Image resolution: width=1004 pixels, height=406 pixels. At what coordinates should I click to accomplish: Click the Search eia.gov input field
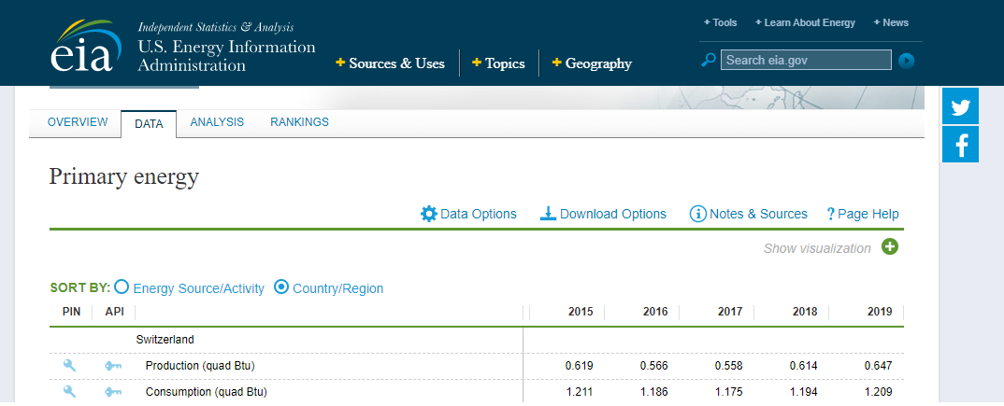click(806, 60)
